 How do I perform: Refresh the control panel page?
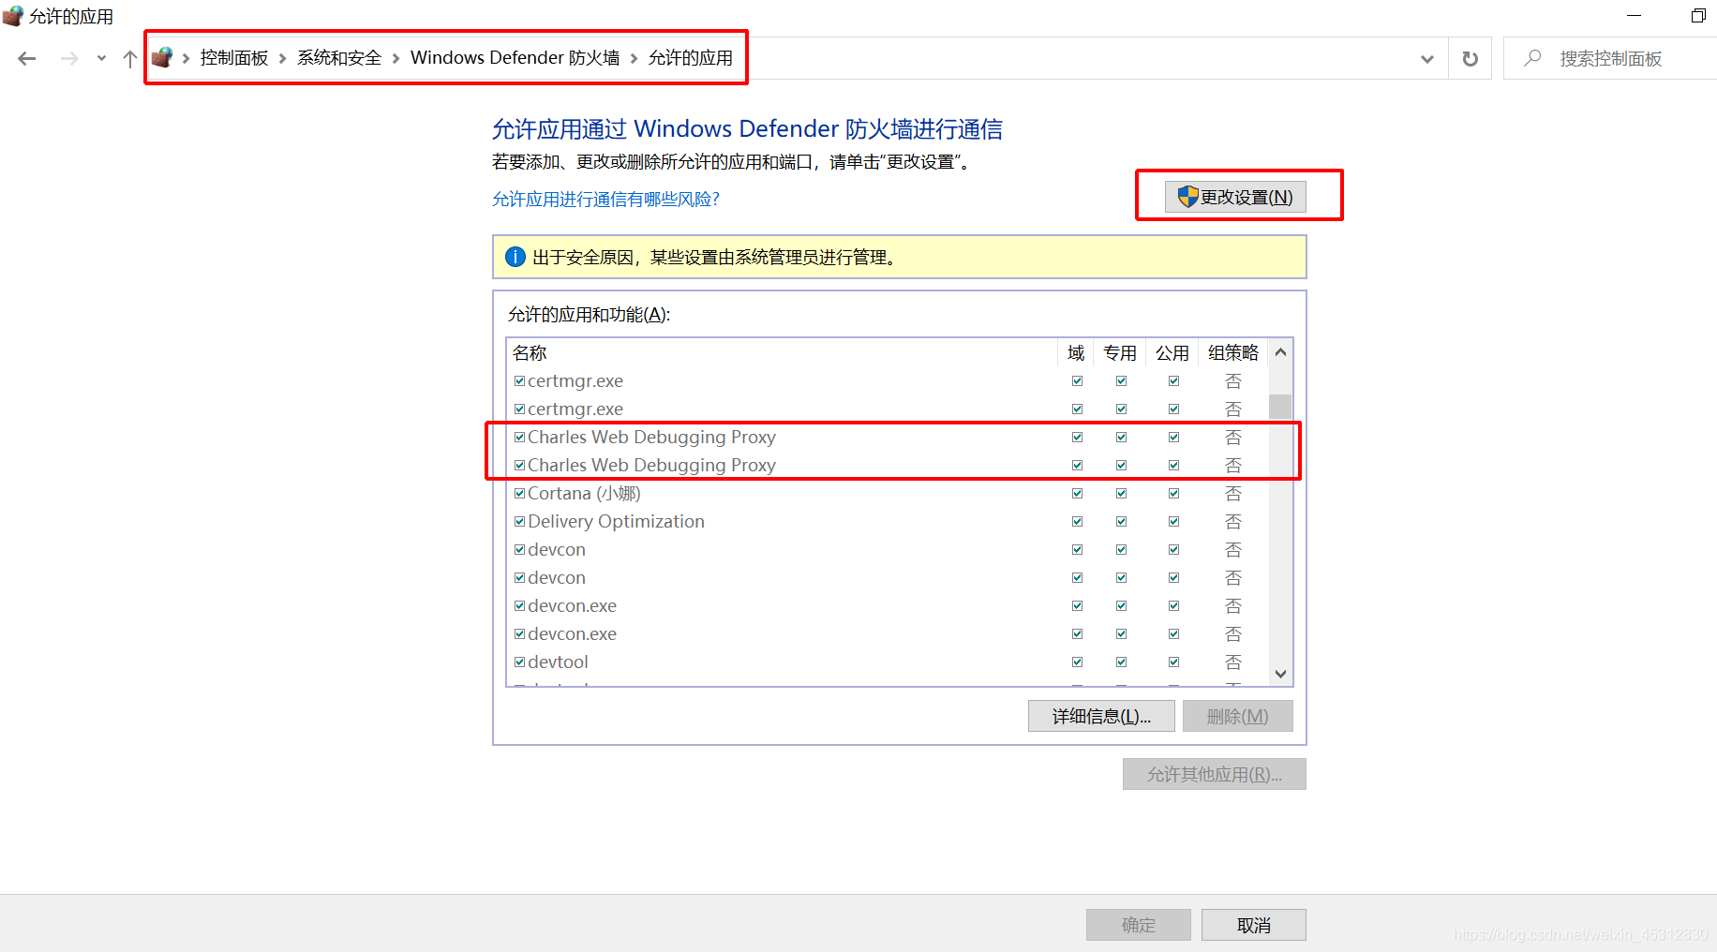(x=1471, y=58)
